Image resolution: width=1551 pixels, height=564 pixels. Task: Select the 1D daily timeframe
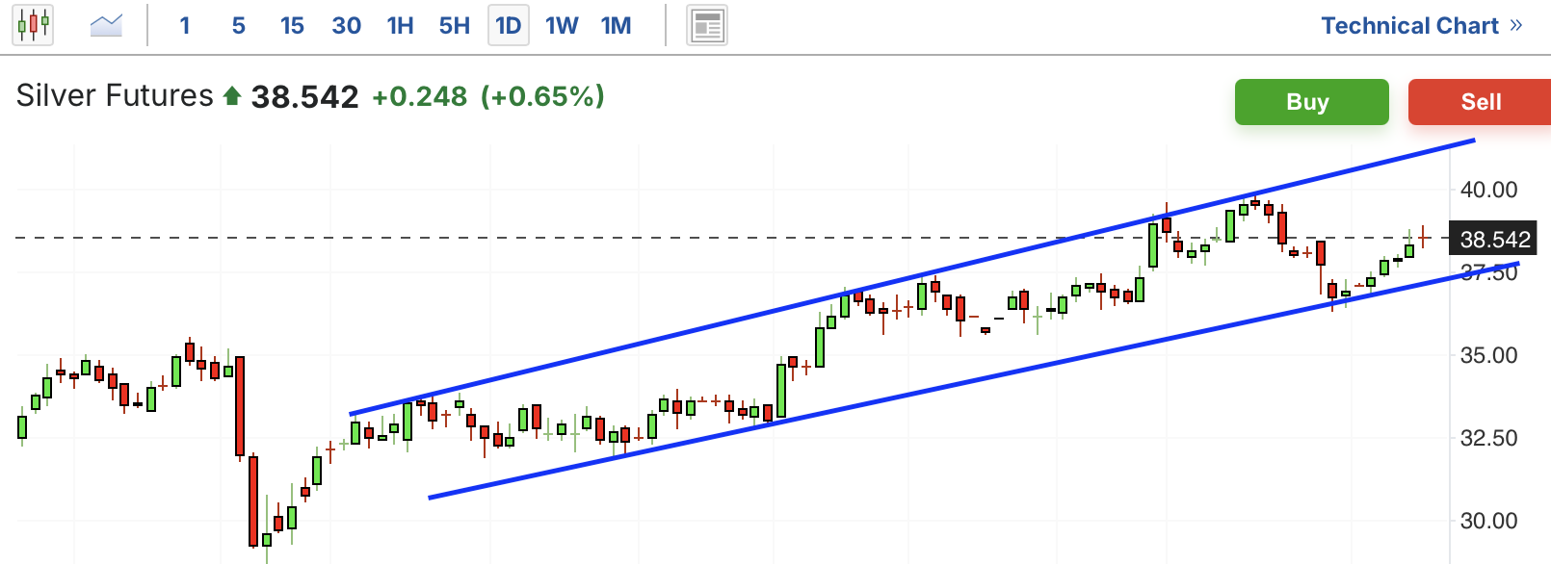click(509, 25)
